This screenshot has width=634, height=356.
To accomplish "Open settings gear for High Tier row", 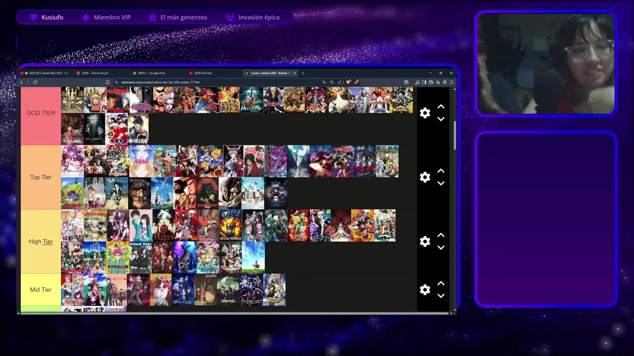I will pyautogui.click(x=425, y=241).
